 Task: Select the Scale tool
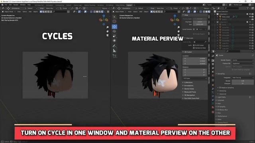(114, 36)
